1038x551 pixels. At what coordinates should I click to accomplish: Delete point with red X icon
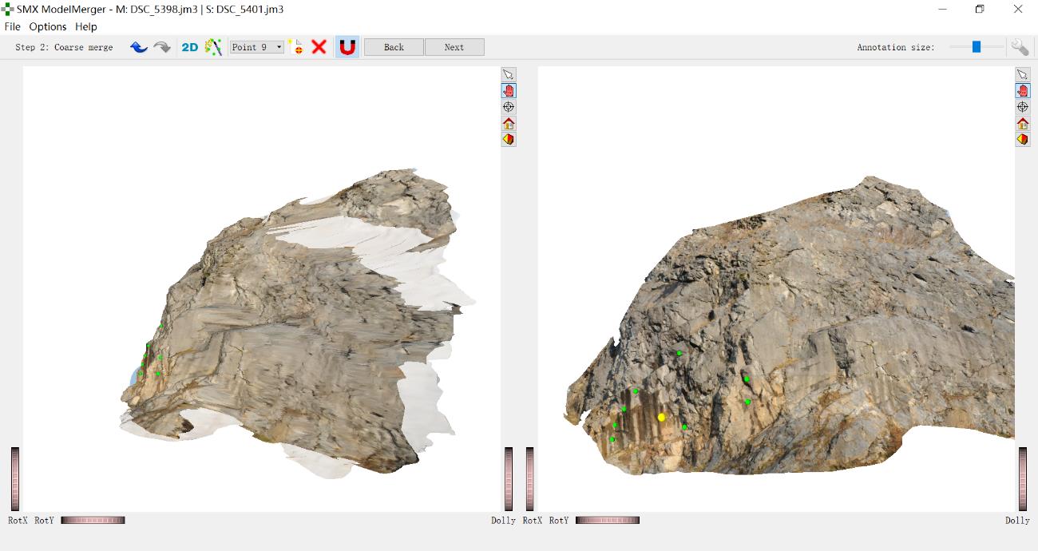pos(319,47)
